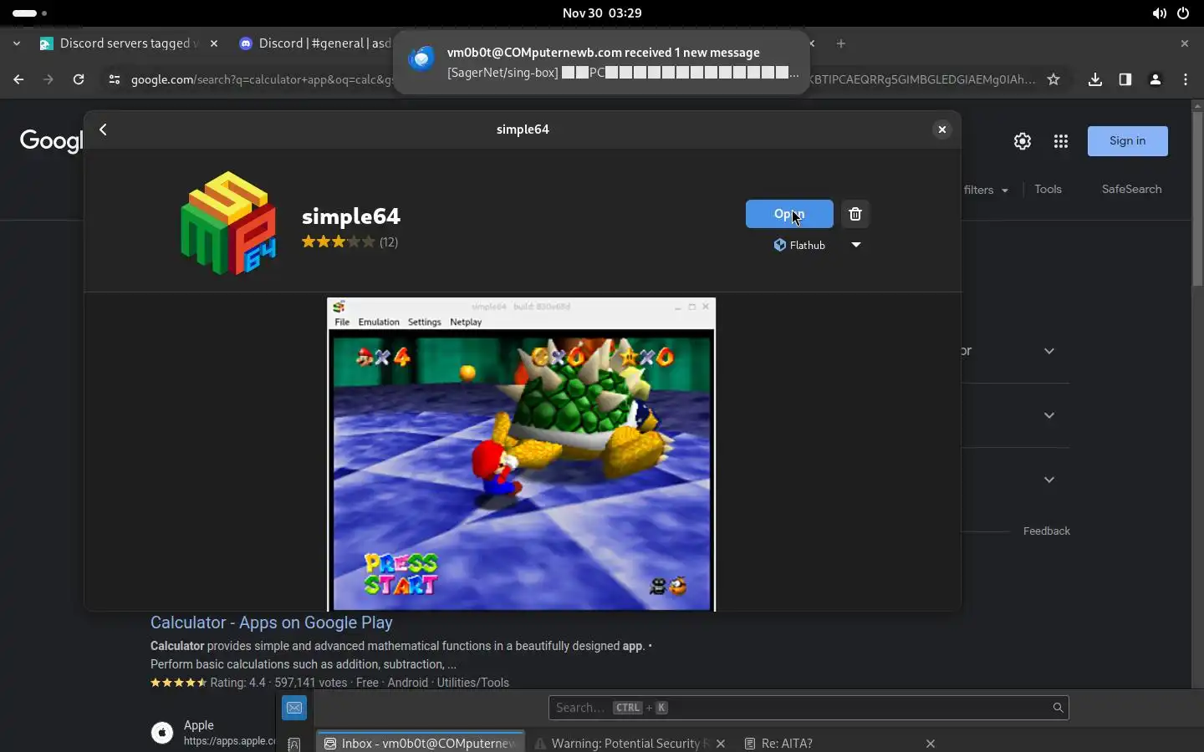The height and width of the screenshot is (752, 1204).
Task: Click the Thunderbird search magnifier icon
Action: pyautogui.click(x=1058, y=708)
